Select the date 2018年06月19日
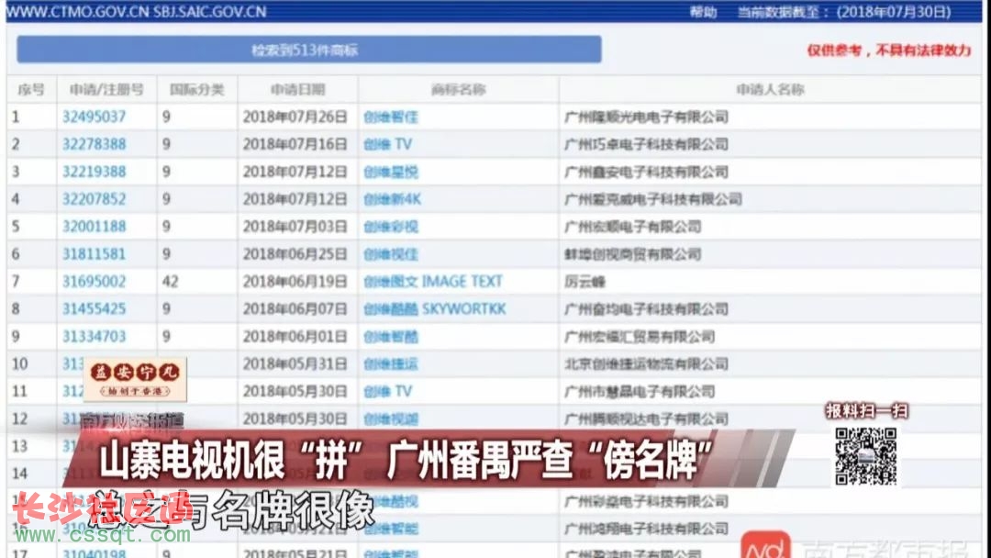 (x=295, y=281)
